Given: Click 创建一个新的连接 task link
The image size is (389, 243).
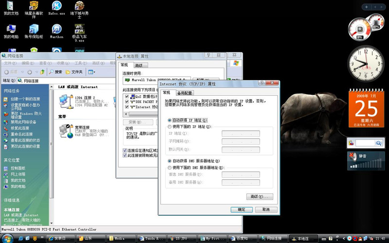Looking at the screenshot, I should pos(25,99).
